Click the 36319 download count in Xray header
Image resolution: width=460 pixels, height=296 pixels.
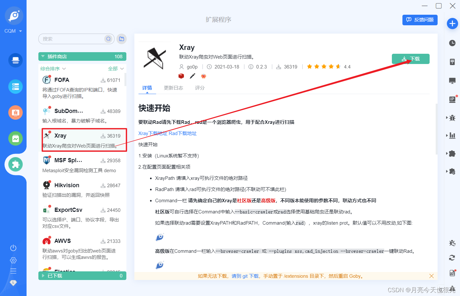(290, 67)
